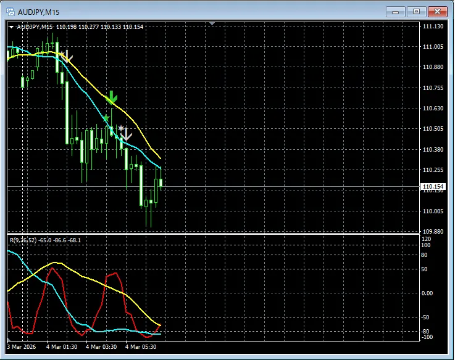This screenshot has width=455, height=360.
Task: Expand the dropdown triangle next to AUDJPY,M15 label
Action: pyautogui.click(x=11, y=27)
